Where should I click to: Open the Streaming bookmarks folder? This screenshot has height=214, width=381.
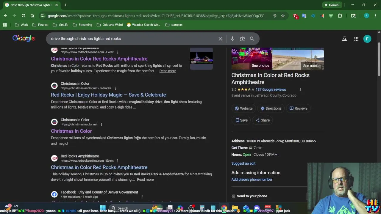tap(82, 25)
